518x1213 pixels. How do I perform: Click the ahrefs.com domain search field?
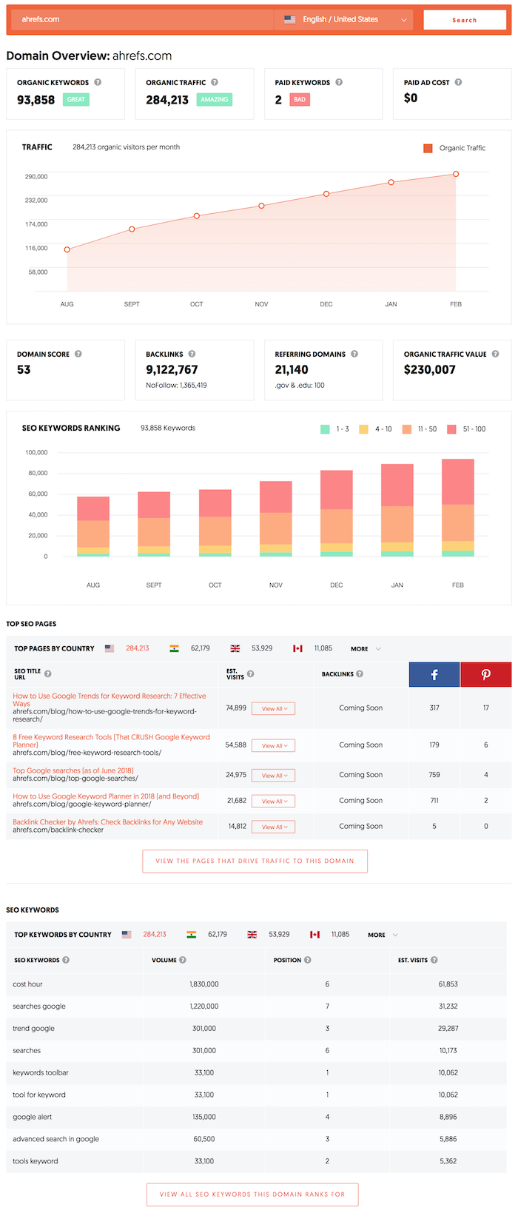pos(142,19)
